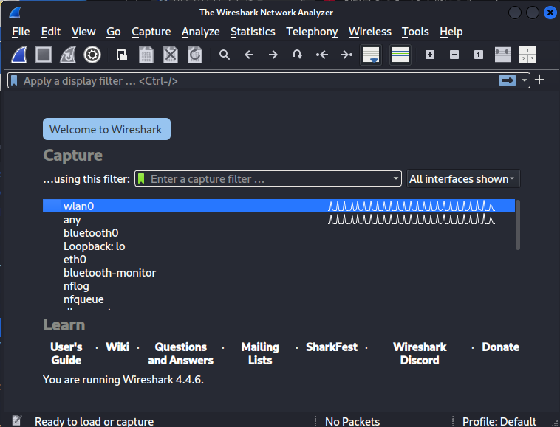Close this capture file icon
The image size is (560, 427).
pyautogui.click(x=171, y=55)
